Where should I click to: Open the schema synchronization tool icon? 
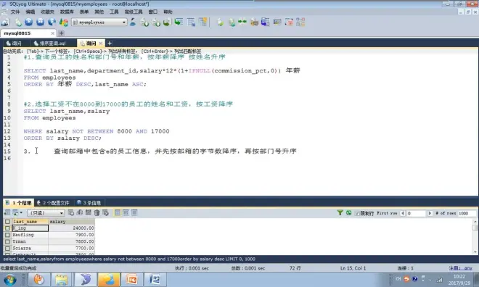(x=179, y=22)
